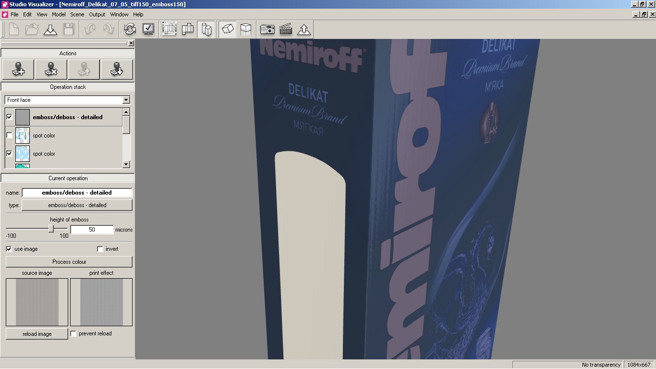Move operation down in stack
656x369 pixels.
coord(117,70)
